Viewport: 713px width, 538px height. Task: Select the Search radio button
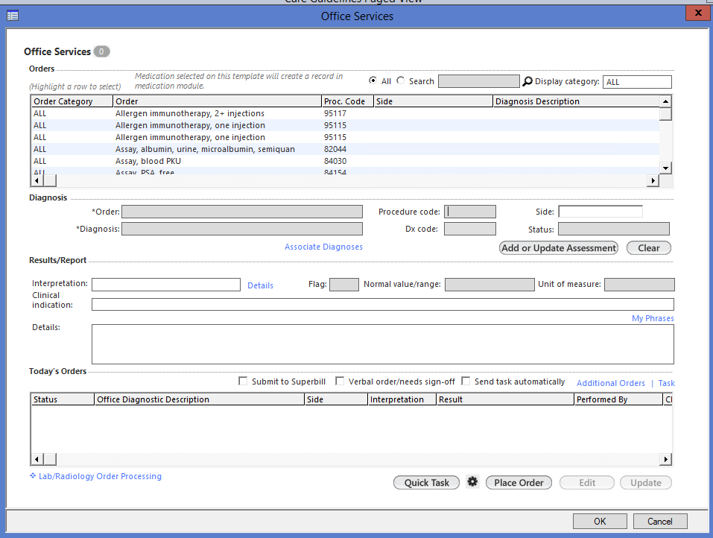401,80
